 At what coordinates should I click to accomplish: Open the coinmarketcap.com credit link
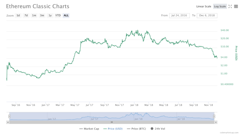coord(229,133)
